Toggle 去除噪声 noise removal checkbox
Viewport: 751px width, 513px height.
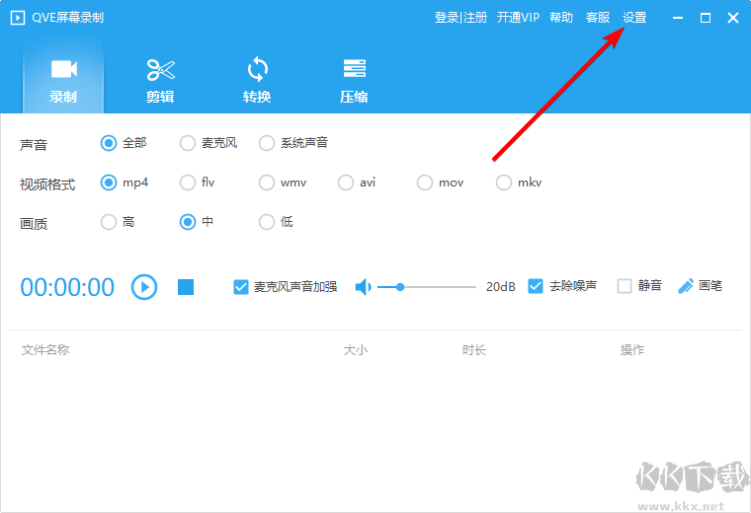(x=536, y=286)
